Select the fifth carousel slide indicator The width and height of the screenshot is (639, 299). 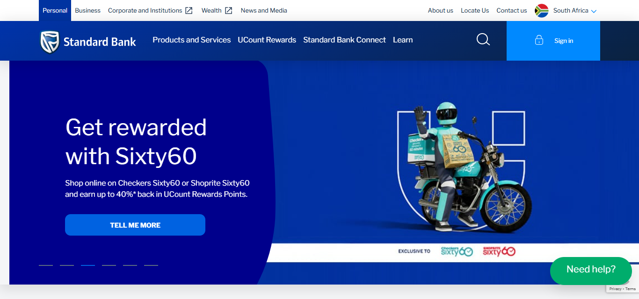(x=130, y=265)
